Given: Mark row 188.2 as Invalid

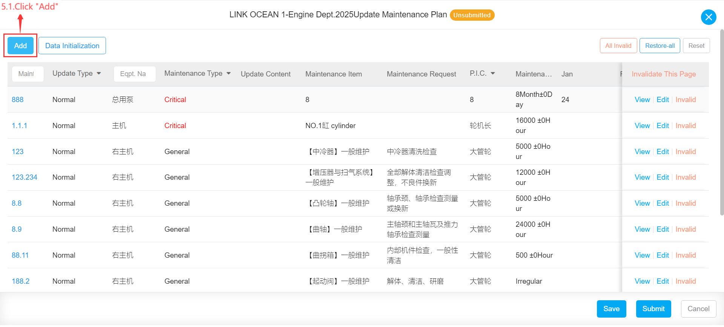Looking at the screenshot, I should [686, 281].
